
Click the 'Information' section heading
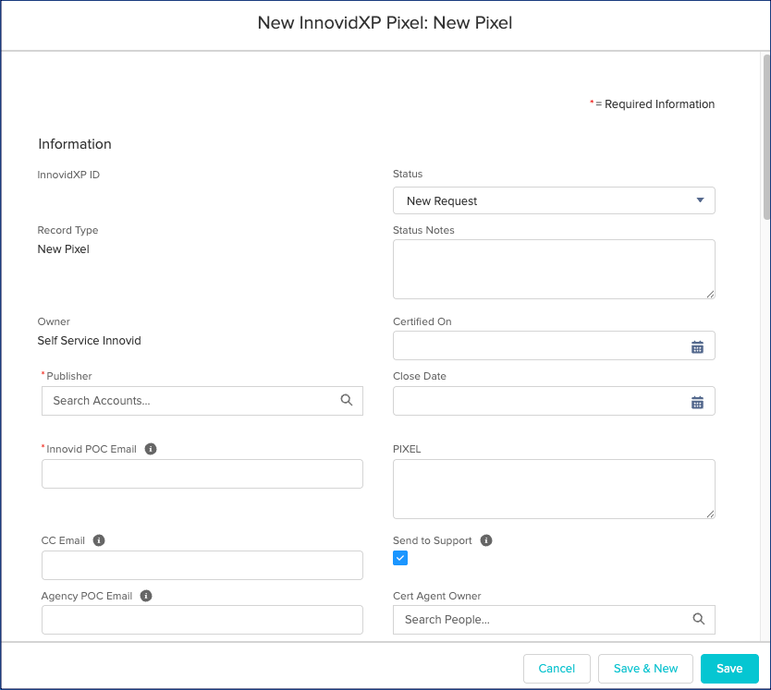(75, 144)
